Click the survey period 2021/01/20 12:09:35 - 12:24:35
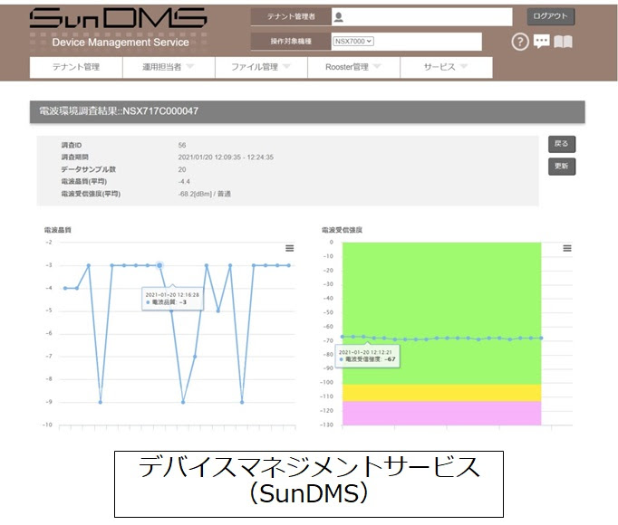 pos(226,157)
